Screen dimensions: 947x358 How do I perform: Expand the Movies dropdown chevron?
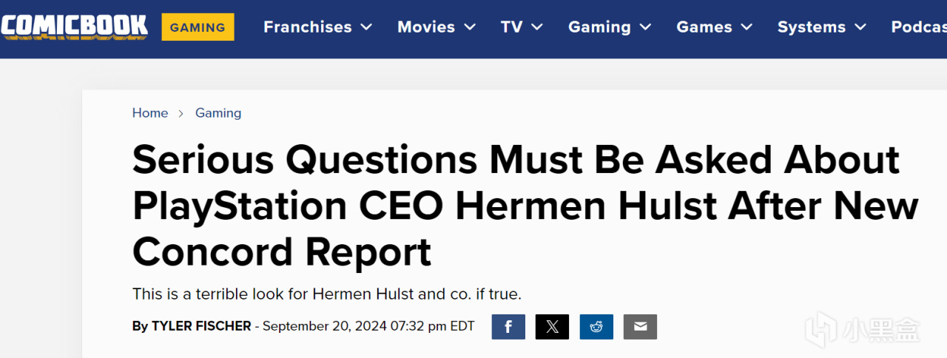[470, 27]
